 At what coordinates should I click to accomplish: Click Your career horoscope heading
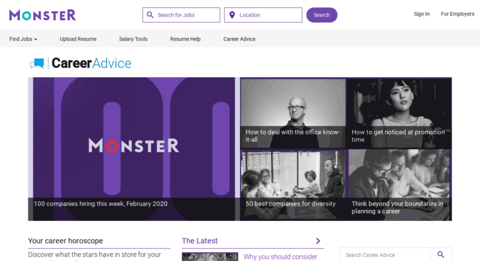point(65,241)
